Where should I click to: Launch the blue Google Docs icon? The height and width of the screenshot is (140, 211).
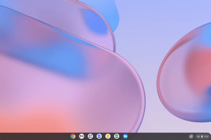click(99, 136)
